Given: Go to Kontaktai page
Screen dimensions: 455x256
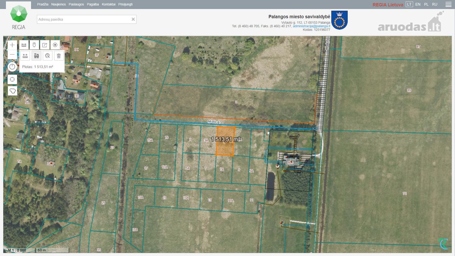Looking at the screenshot, I should [x=109, y=4].
